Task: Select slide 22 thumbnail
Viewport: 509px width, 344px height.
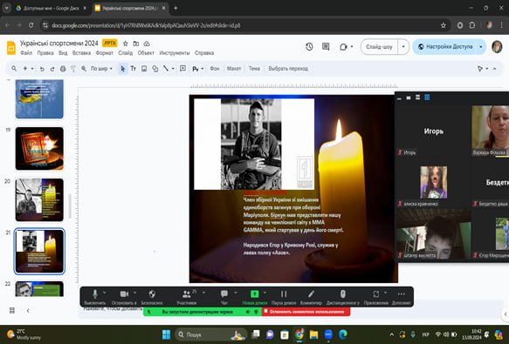Action: (39, 288)
